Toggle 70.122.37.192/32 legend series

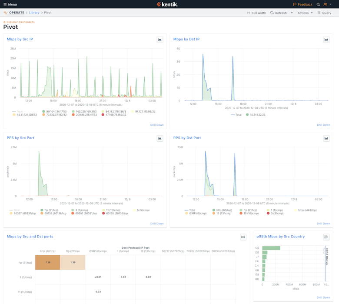[x=54, y=115]
